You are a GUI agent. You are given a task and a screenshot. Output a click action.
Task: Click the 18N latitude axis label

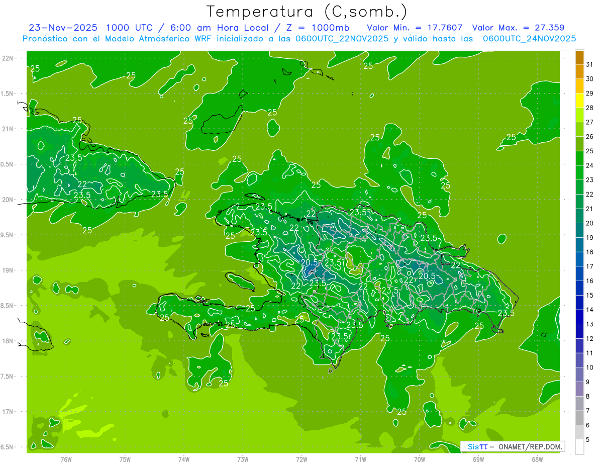click(x=9, y=341)
